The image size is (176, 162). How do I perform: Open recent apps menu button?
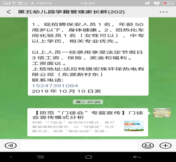coord(40,157)
